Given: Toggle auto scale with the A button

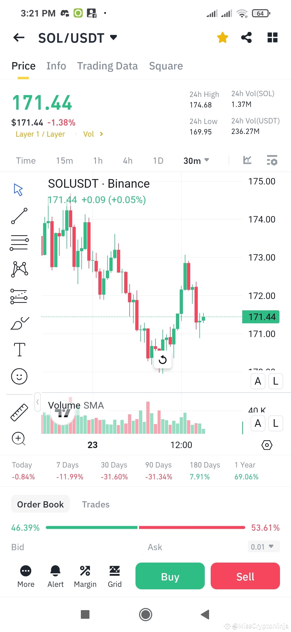Looking at the screenshot, I should coord(258,381).
